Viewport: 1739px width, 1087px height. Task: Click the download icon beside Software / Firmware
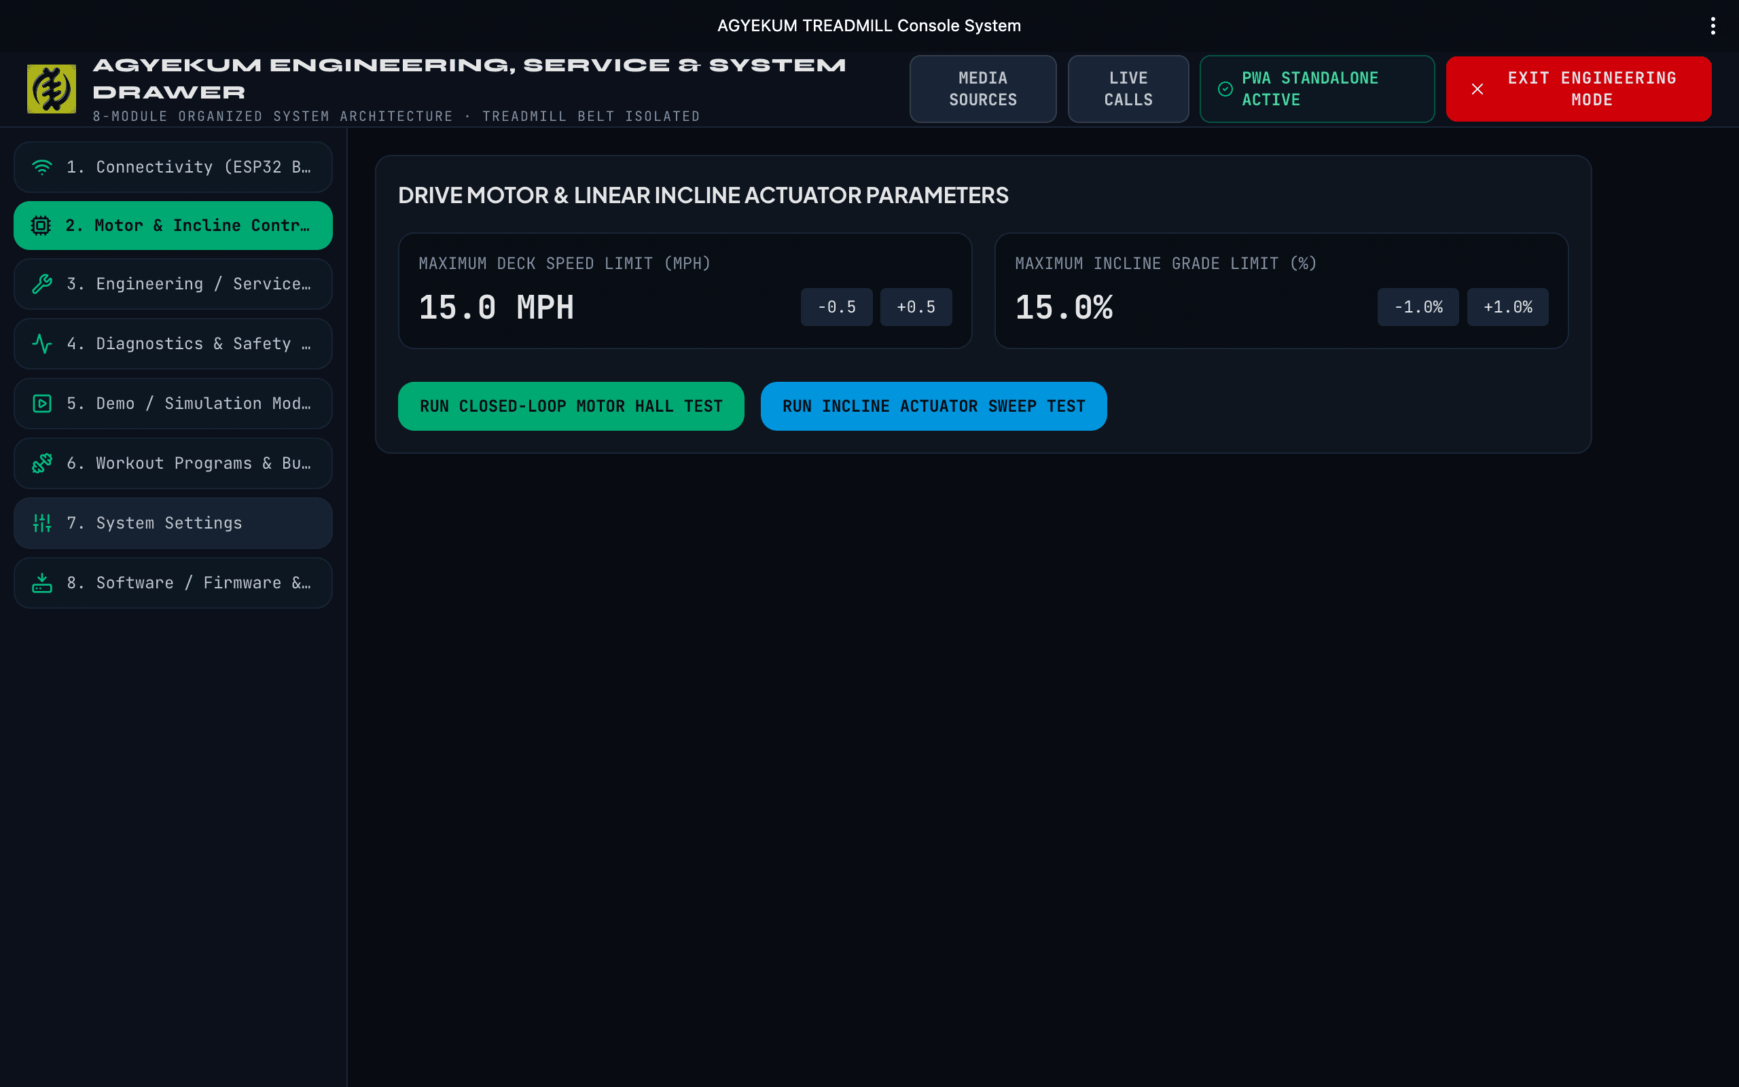(42, 582)
